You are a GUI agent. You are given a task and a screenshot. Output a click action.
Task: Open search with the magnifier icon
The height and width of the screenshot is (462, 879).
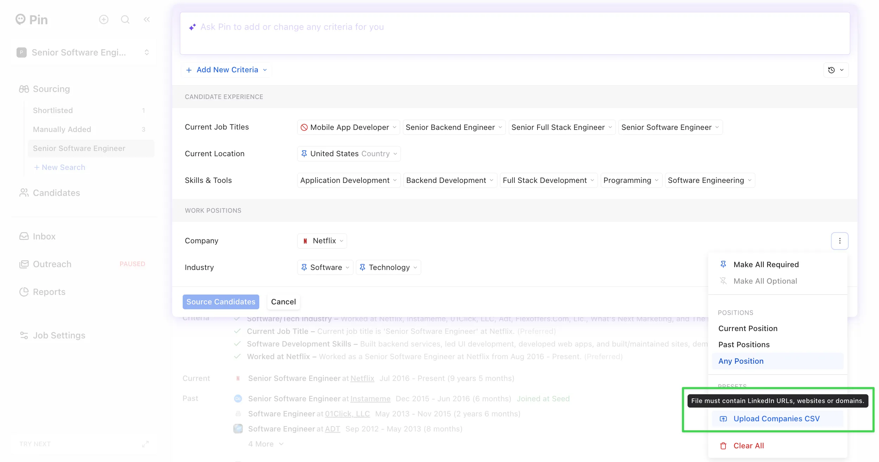point(125,19)
